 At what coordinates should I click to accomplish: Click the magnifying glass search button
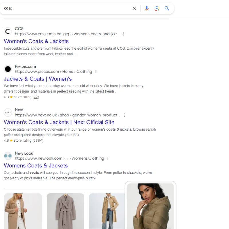(167, 8)
